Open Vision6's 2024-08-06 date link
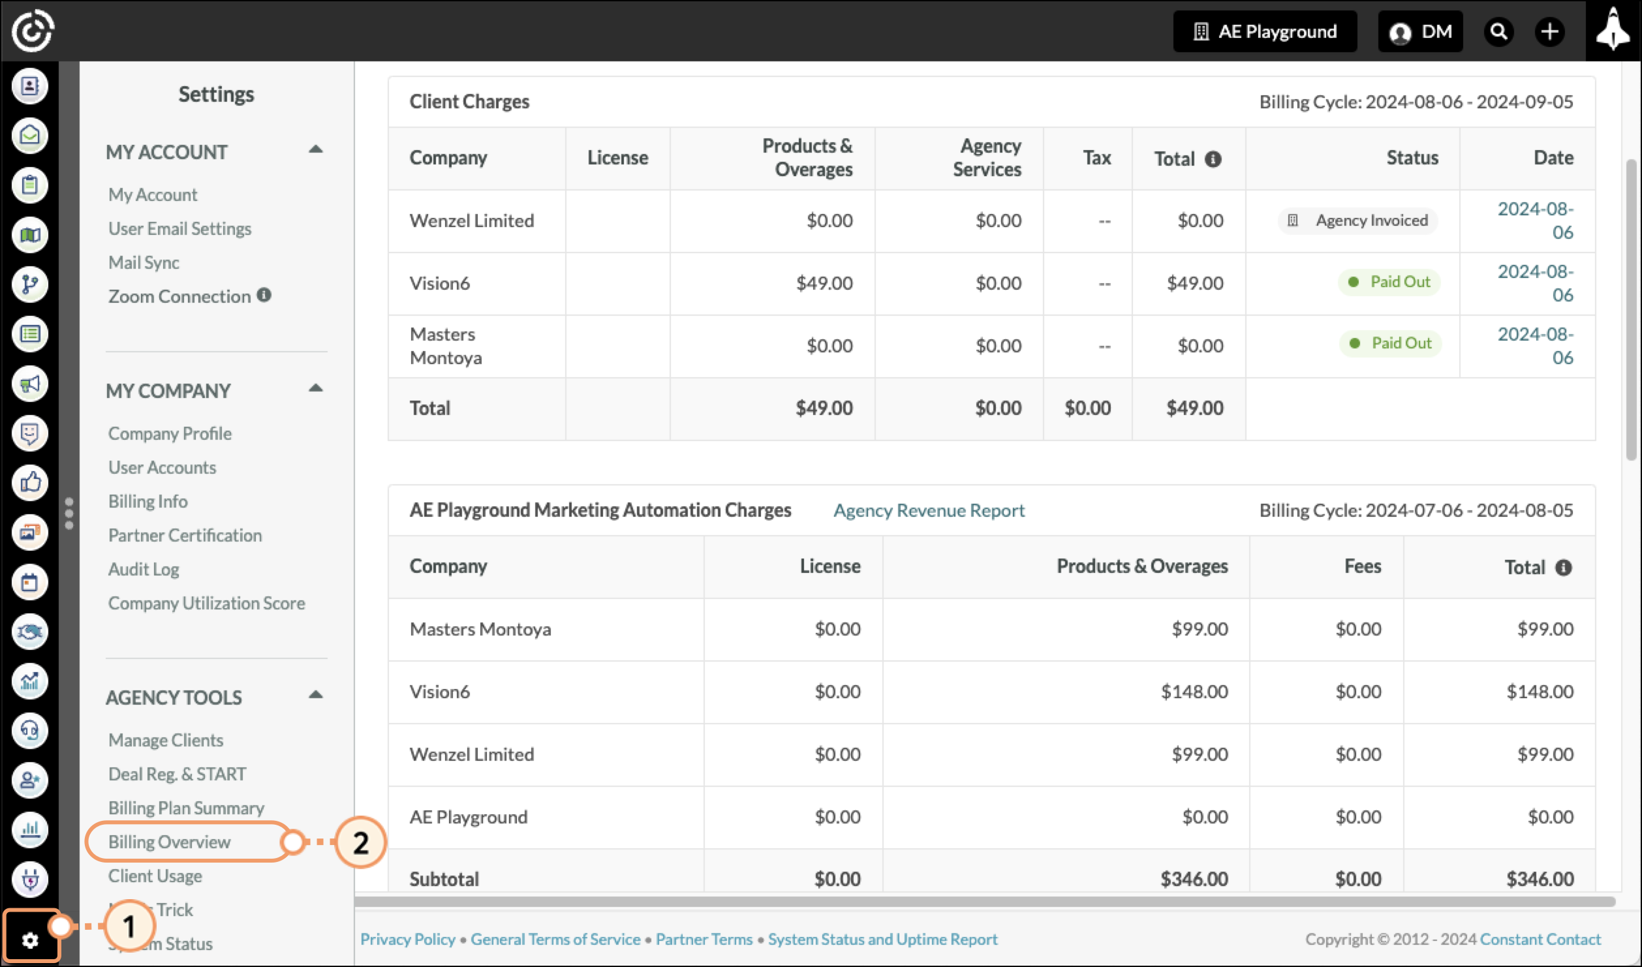This screenshot has height=967, width=1642. click(1536, 283)
